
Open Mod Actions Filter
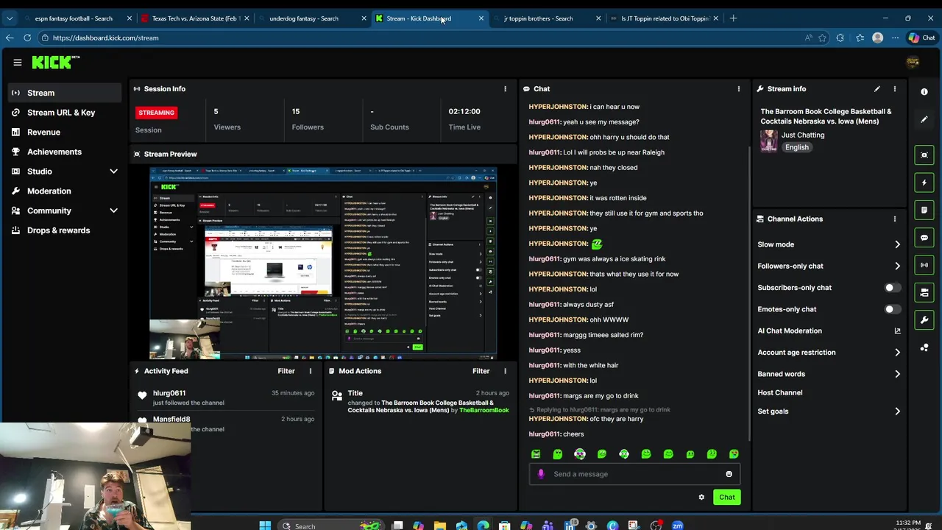coord(481,371)
